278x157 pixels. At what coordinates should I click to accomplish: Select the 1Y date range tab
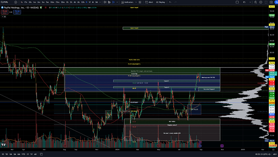28,154
